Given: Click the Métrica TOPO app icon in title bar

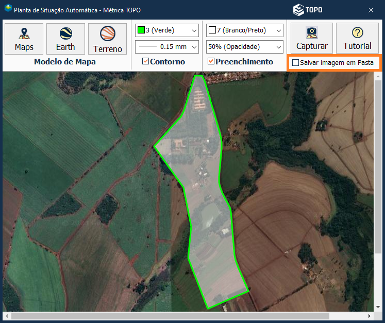Looking at the screenshot, I should pyautogui.click(x=8, y=8).
